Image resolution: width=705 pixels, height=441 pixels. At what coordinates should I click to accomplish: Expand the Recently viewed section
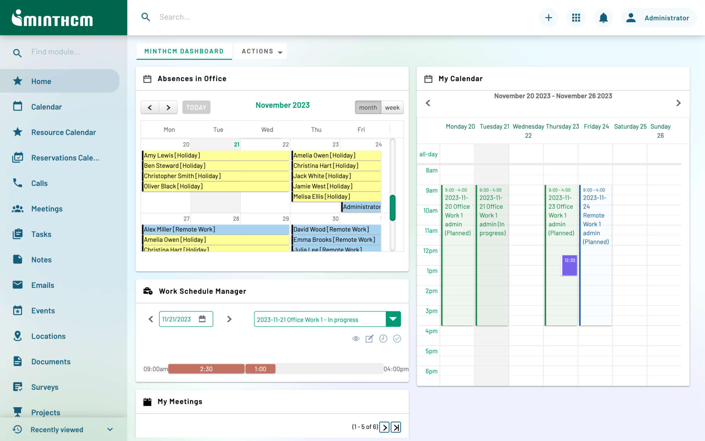pos(64,429)
